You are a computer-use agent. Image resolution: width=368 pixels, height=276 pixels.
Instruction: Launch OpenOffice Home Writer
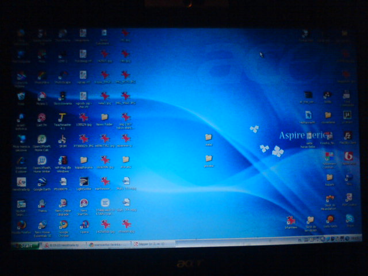point(42,161)
